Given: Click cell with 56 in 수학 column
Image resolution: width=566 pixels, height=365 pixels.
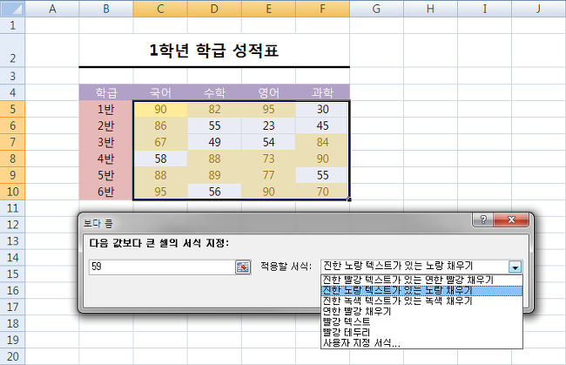Looking at the screenshot, I should click(x=214, y=192).
